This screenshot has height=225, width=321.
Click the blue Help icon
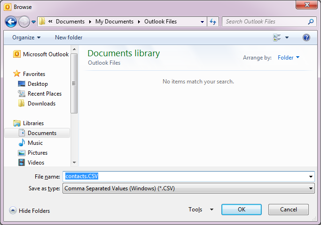click(306, 37)
